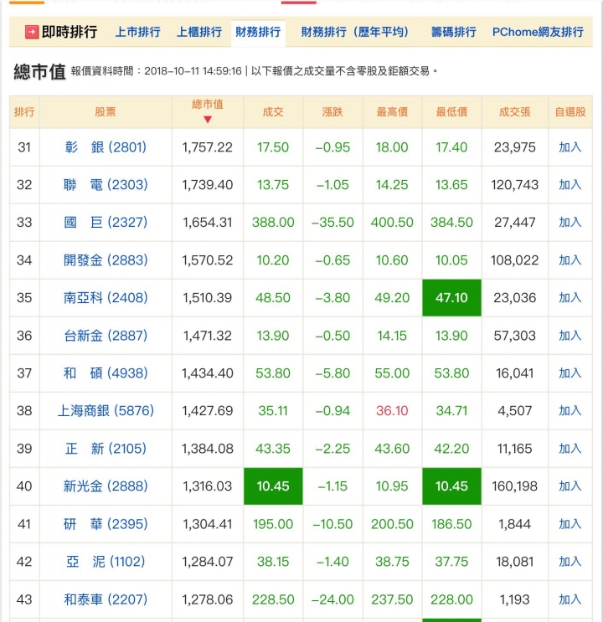Viewport: 603px width, 622px height.
Task: Open stock link 台新金 (2887)
Action: click(x=106, y=336)
